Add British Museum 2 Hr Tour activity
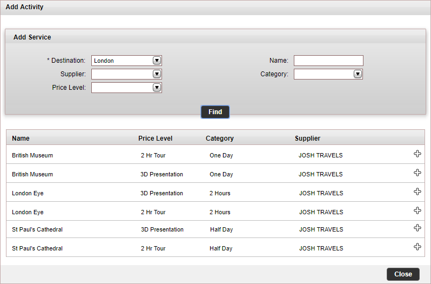Screen dimensions: 431x284 417,154
